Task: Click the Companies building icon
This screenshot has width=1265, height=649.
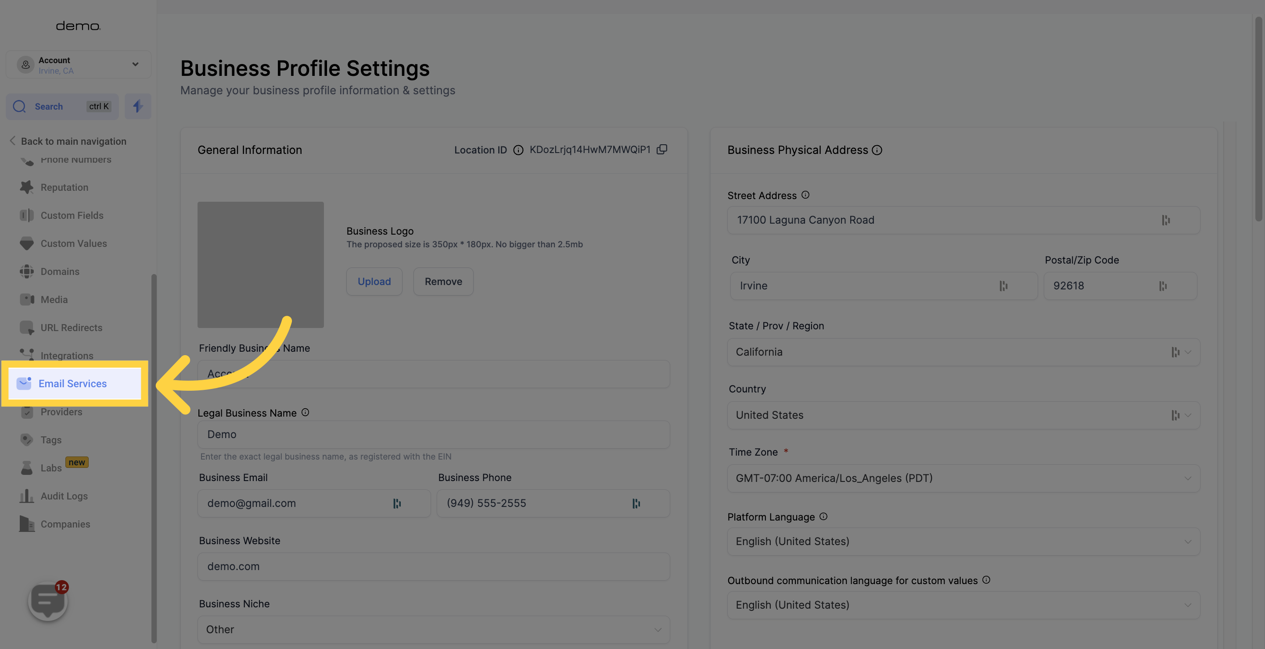Action: click(x=26, y=524)
